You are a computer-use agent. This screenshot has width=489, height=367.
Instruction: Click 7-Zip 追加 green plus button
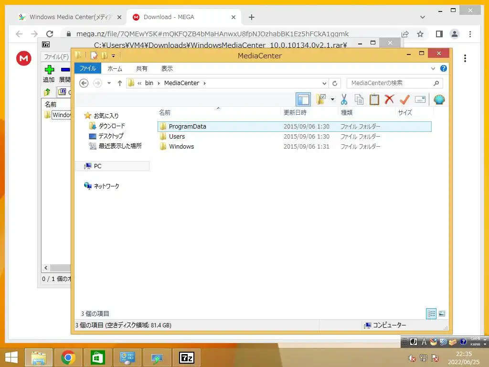point(49,74)
